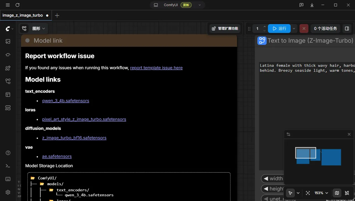Open the workflows sidebar icon

(x=8, y=81)
